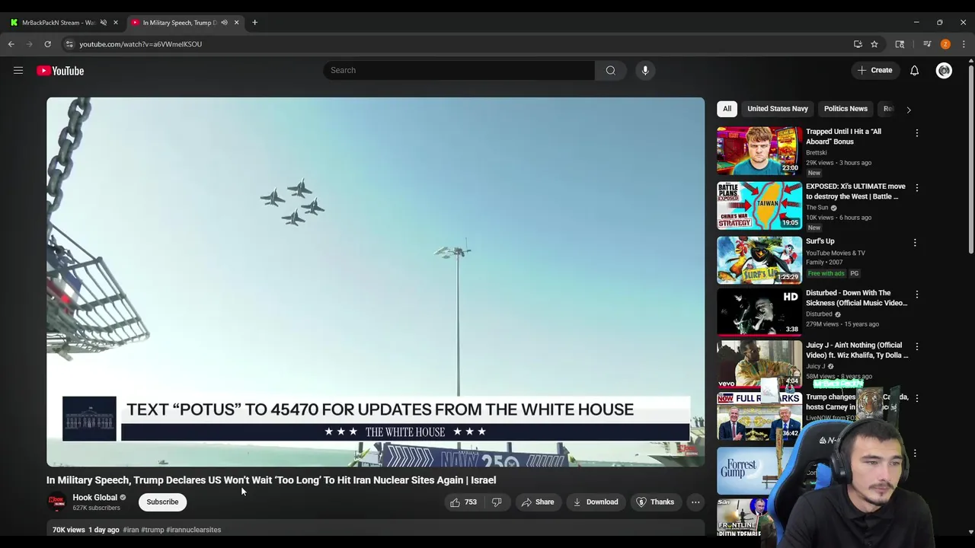View site information icon in address bar
This screenshot has width=975, height=548.
69,44
